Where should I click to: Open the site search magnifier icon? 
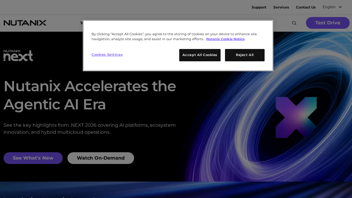coord(294,23)
